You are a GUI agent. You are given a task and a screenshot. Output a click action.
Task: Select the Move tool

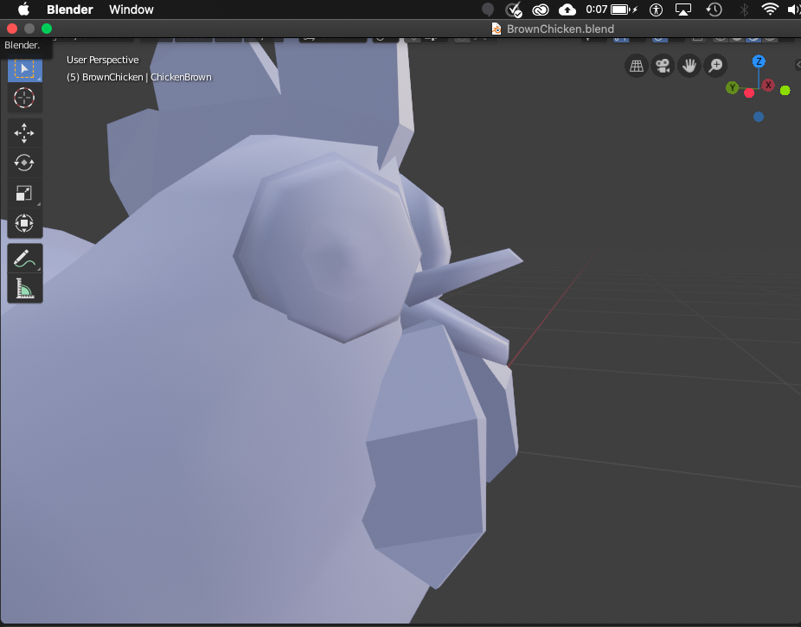click(x=24, y=132)
